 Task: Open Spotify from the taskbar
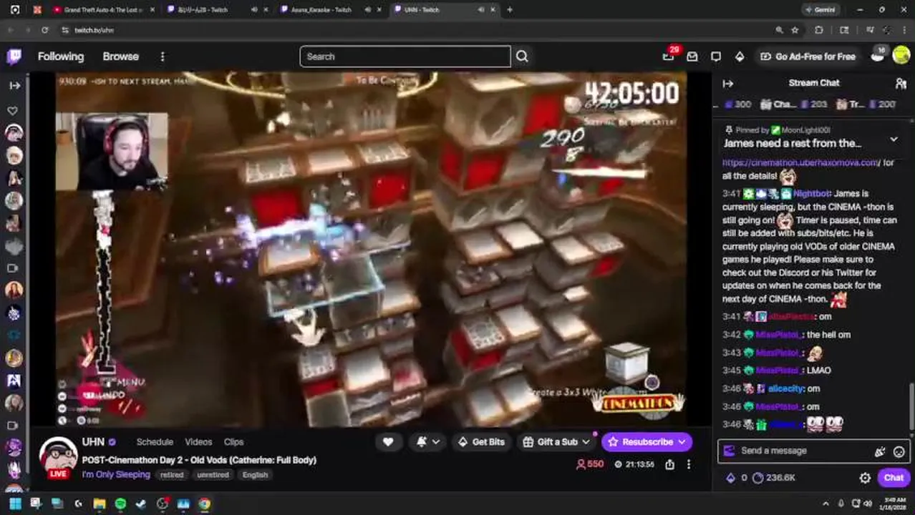coord(120,504)
